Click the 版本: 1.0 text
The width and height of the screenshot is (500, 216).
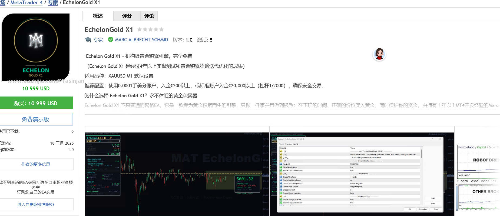(183, 40)
